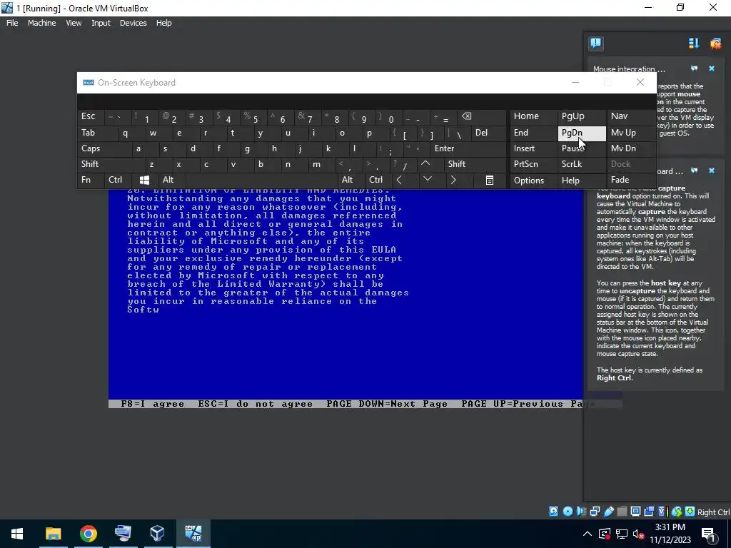Open VirtualBox Manager from the taskbar

point(158,534)
